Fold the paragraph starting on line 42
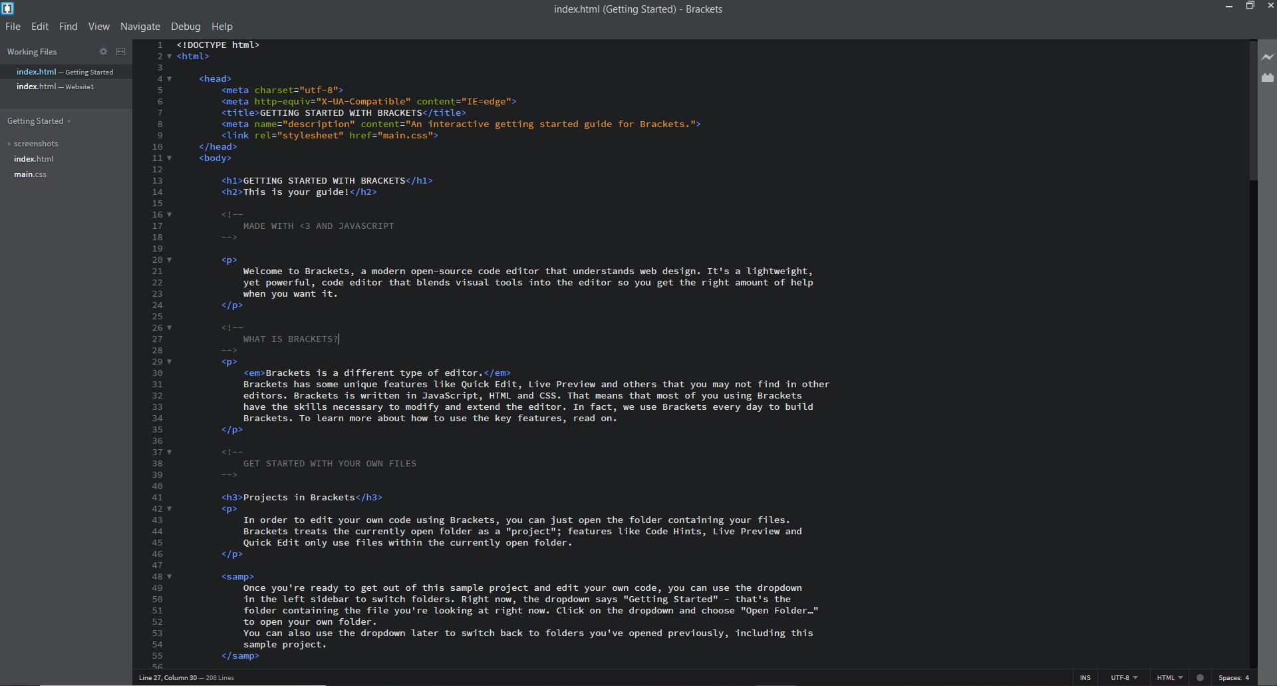The height and width of the screenshot is (686, 1277). pos(170,509)
